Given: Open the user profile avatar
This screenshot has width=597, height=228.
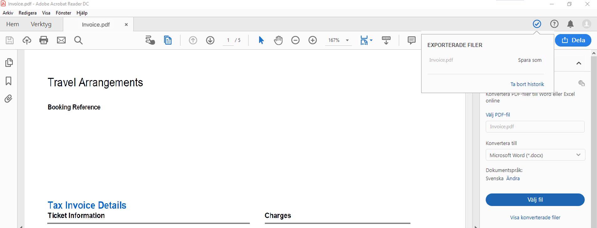Looking at the screenshot, I should click(x=587, y=24).
